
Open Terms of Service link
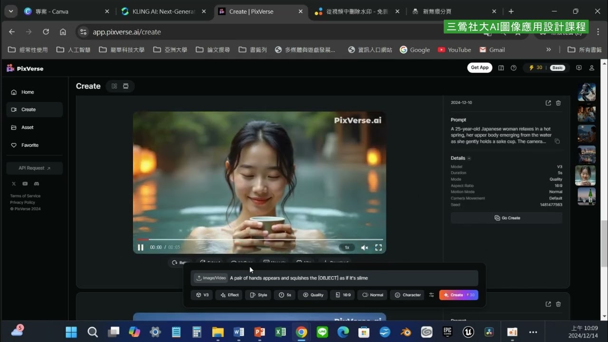point(25,196)
